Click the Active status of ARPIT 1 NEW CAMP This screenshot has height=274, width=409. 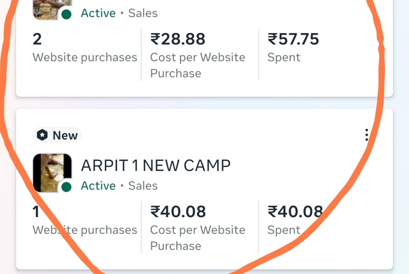pos(98,186)
